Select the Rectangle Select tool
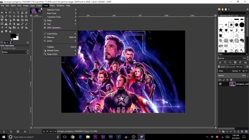This screenshot has height=140, width=249. (2, 13)
